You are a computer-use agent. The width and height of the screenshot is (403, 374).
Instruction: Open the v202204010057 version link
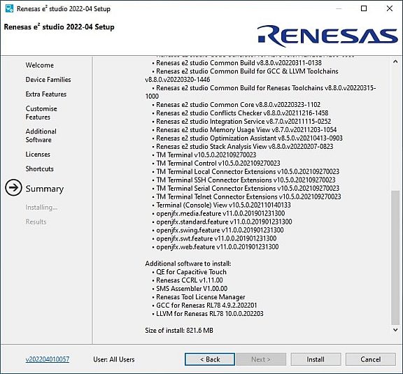pos(48,359)
